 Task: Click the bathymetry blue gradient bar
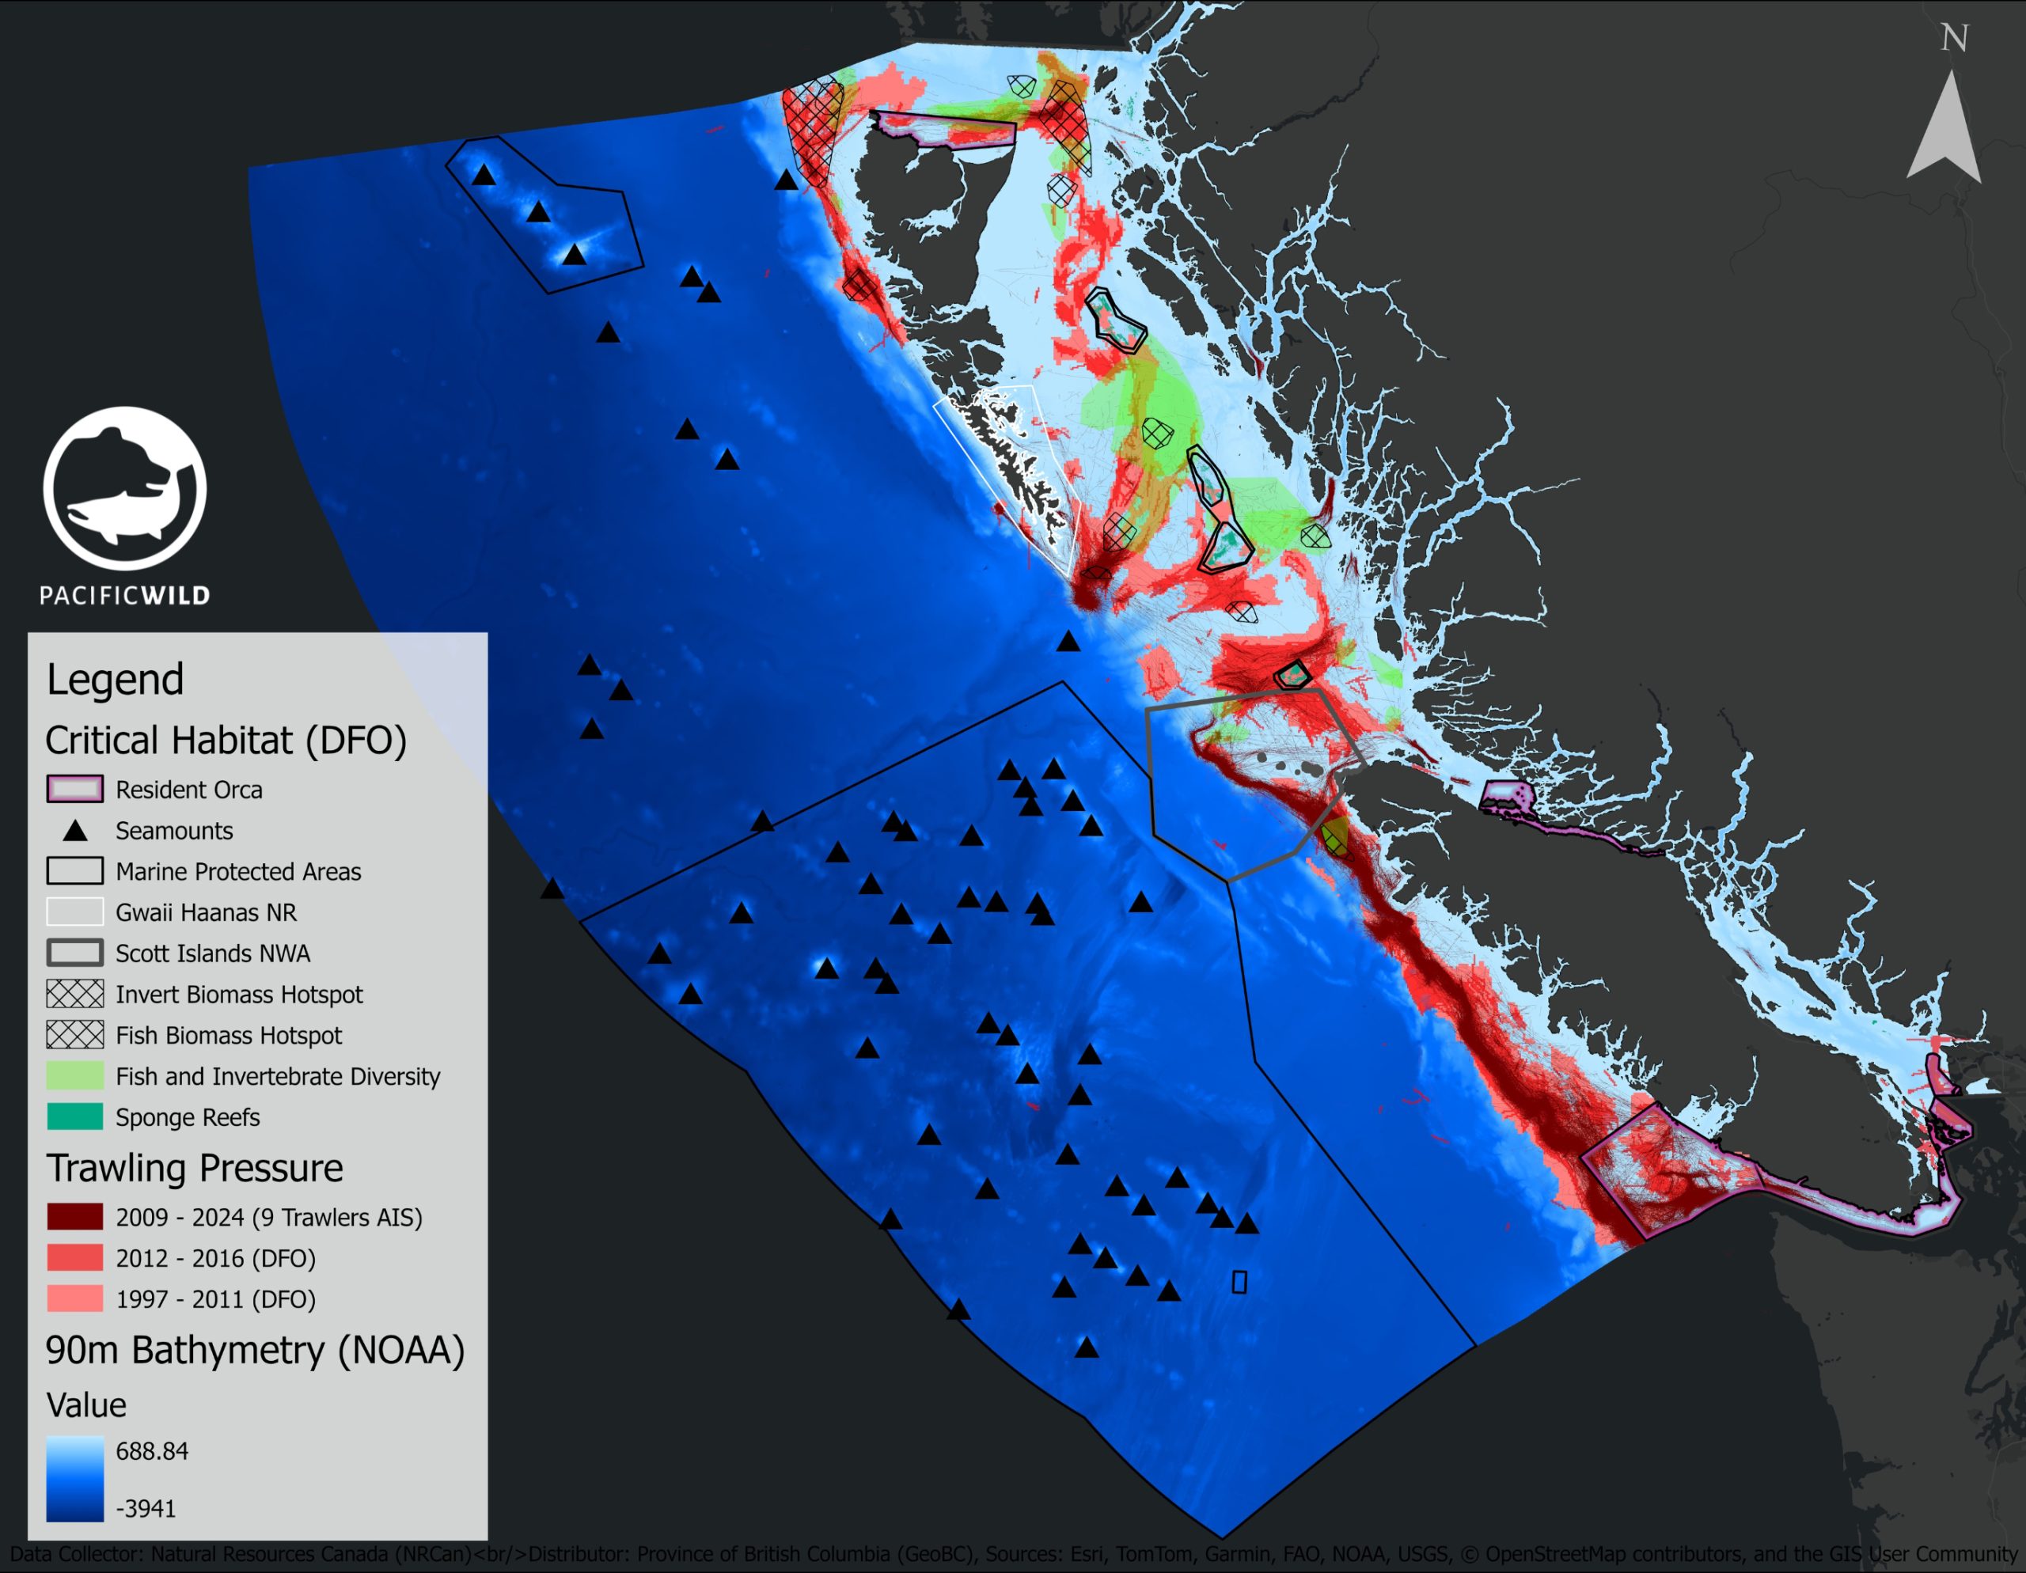pyautogui.click(x=75, y=1478)
